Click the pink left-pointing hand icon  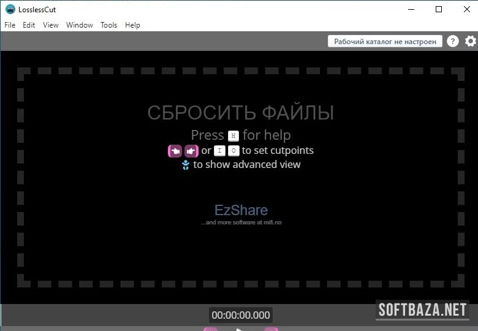click(175, 151)
